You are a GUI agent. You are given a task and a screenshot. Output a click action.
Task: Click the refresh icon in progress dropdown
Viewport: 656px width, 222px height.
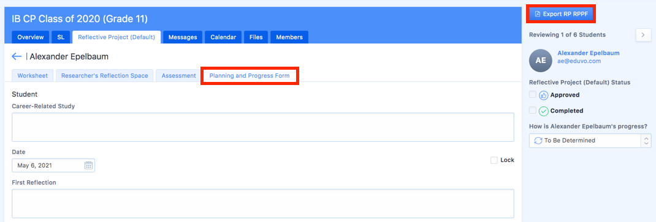click(538, 141)
